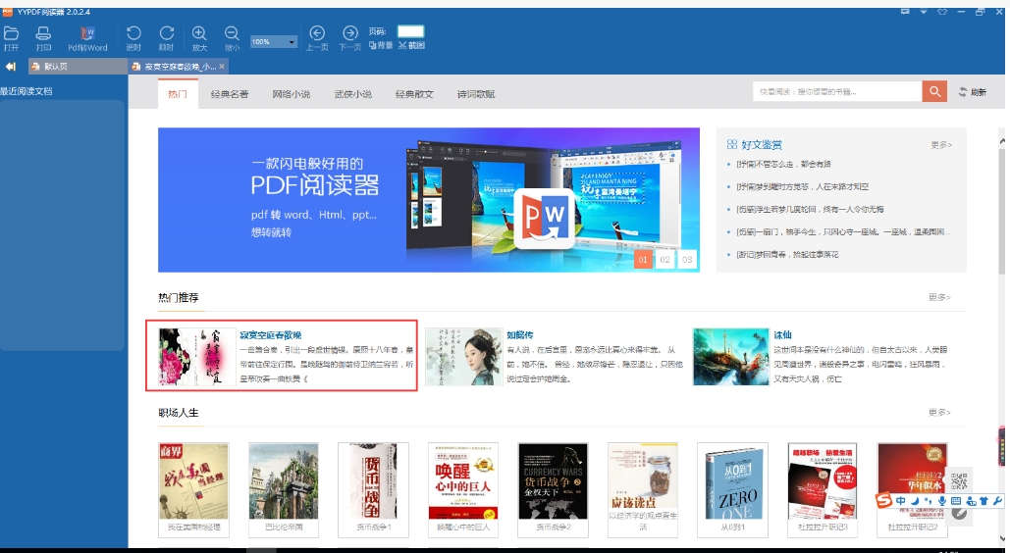Viewport: 1010px width, 553px height.
Task: Click the PDF reader banner image
Action: 429,200
